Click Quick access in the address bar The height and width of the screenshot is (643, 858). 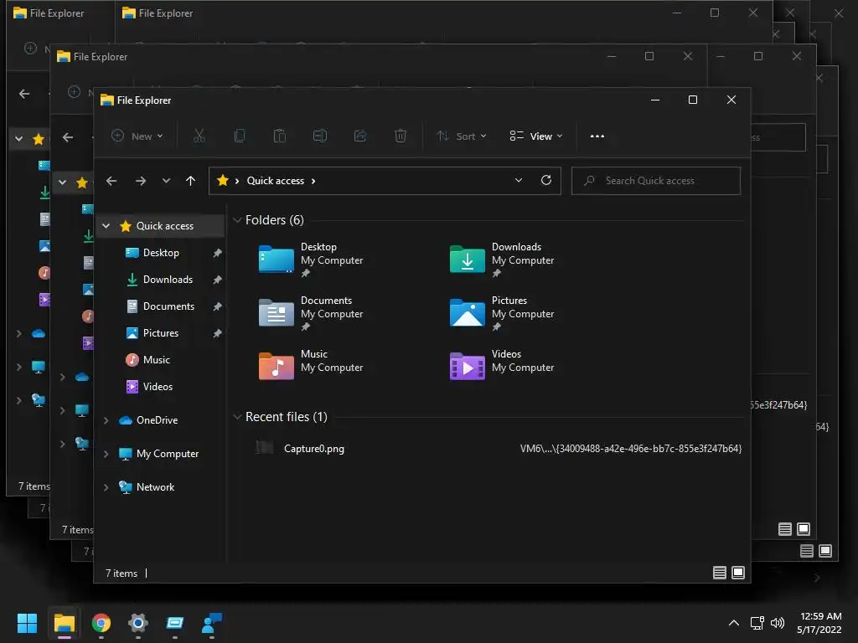coord(275,181)
